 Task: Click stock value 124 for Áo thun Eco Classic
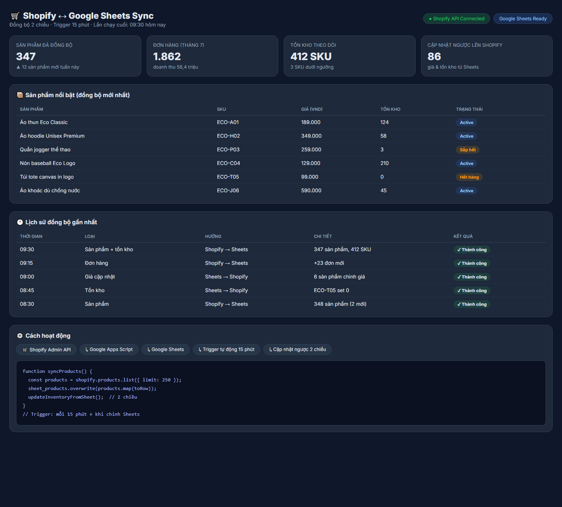coord(384,122)
